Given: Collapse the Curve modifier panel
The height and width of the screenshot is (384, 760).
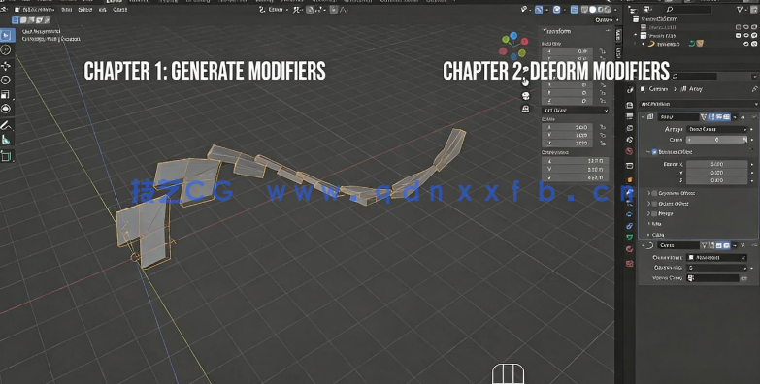Looking at the screenshot, I should [x=643, y=245].
